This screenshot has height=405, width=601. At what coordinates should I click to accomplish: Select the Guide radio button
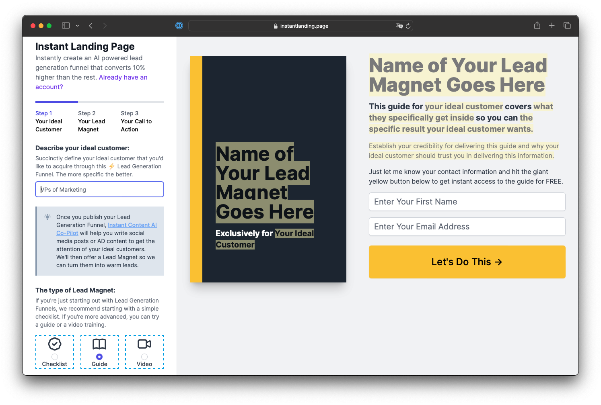[x=99, y=357]
